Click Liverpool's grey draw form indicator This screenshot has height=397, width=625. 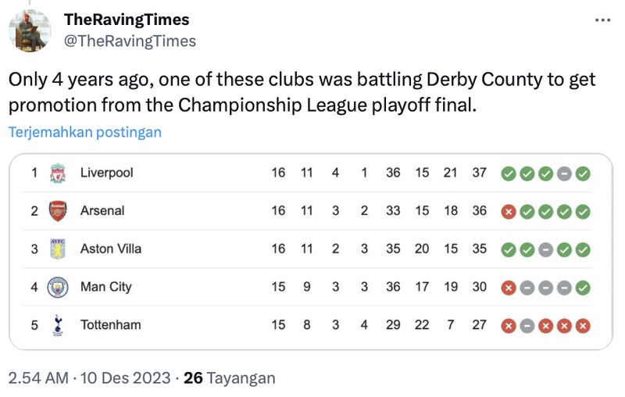pos(564,173)
